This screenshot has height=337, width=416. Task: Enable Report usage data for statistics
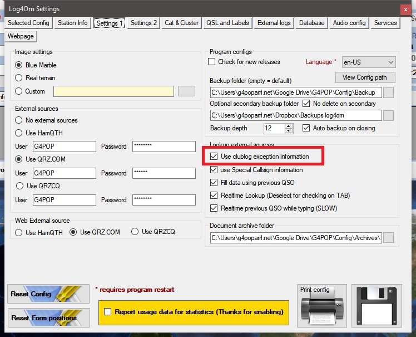(194, 312)
